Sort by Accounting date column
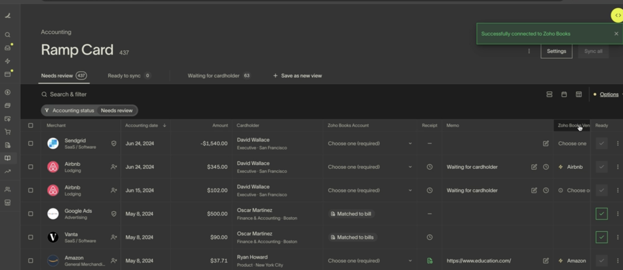The width and height of the screenshot is (623, 270). [145, 125]
